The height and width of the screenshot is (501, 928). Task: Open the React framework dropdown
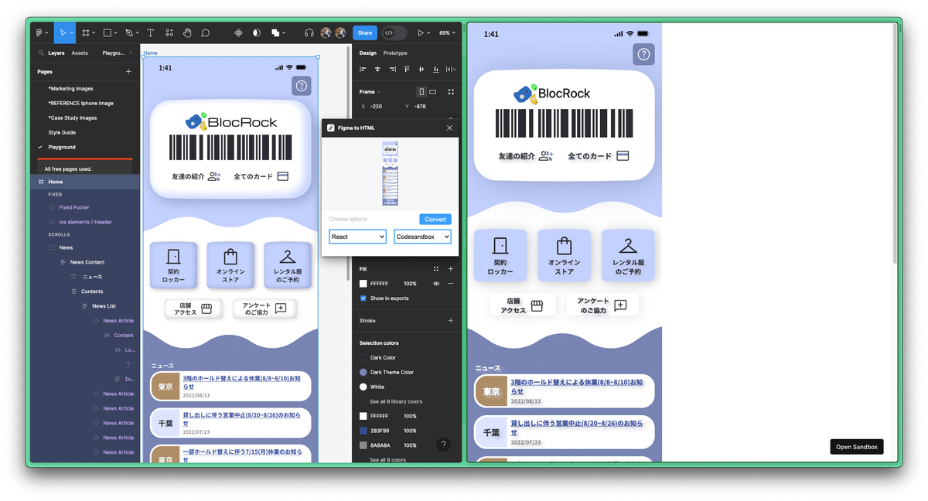tap(357, 237)
